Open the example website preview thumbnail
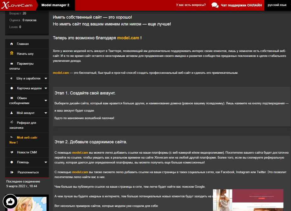Image resolution: width=291 pixels, height=211 pixels. [248, 200]
